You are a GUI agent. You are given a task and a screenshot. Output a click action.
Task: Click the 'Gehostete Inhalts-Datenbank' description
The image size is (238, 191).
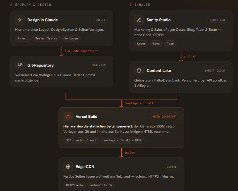(180, 83)
